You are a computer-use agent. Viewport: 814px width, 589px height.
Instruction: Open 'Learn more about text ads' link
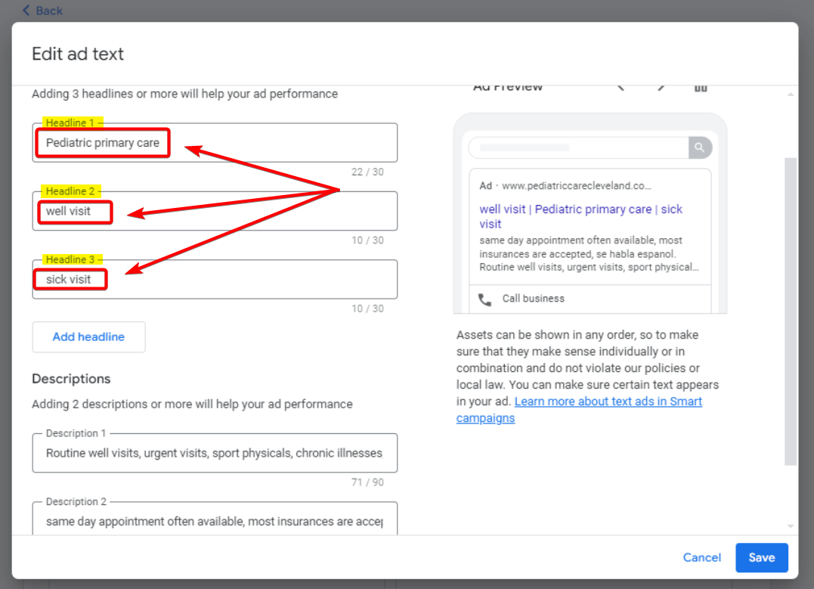point(608,401)
